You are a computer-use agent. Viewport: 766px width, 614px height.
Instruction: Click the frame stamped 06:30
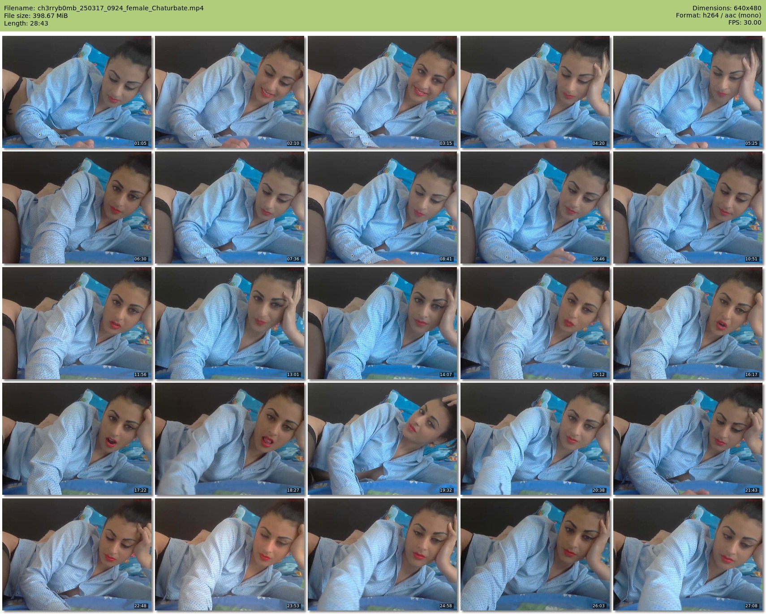point(77,208)
